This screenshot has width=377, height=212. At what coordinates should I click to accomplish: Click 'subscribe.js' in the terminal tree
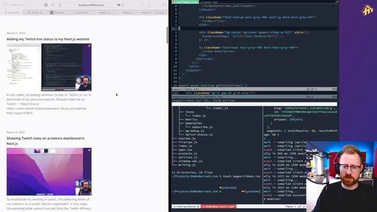(x=202, y=127)
